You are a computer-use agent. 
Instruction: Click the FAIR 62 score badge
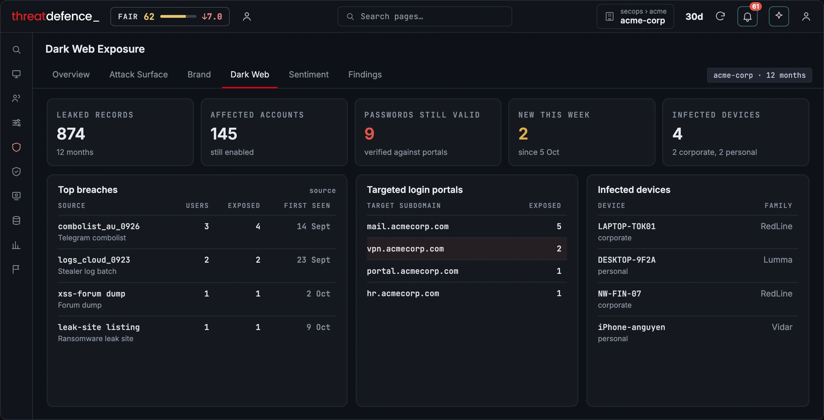[x=170, y=16]
